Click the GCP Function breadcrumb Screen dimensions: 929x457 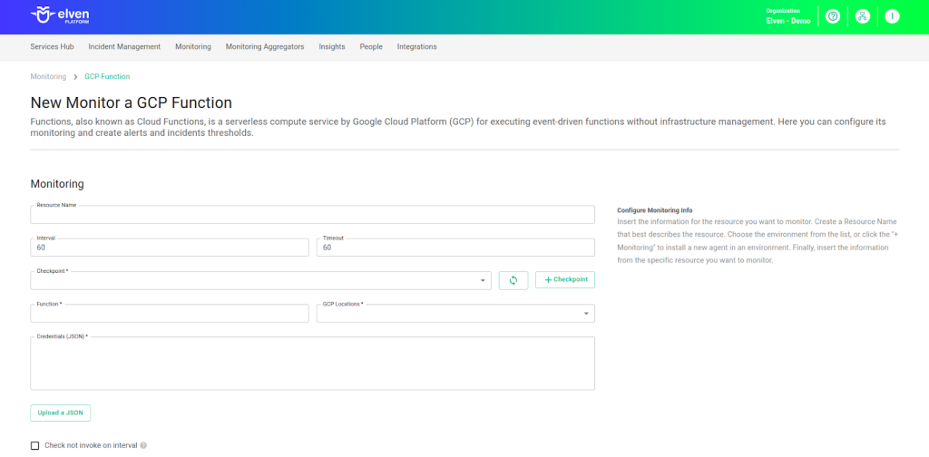(x=107, y=77)
